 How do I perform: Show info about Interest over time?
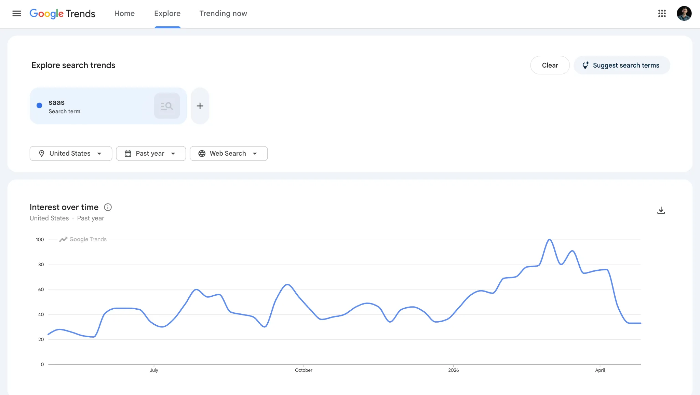108,207
